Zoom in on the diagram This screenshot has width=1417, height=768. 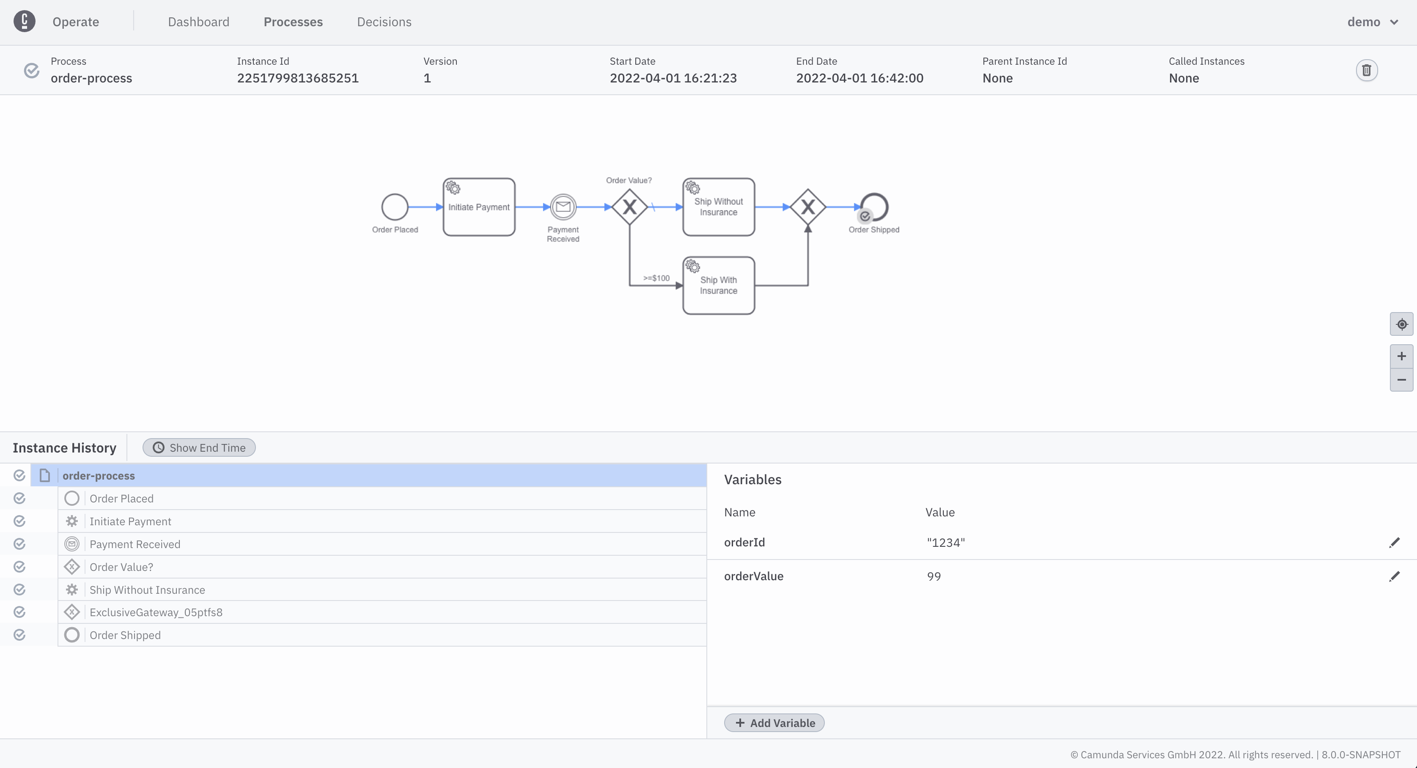1402,355
